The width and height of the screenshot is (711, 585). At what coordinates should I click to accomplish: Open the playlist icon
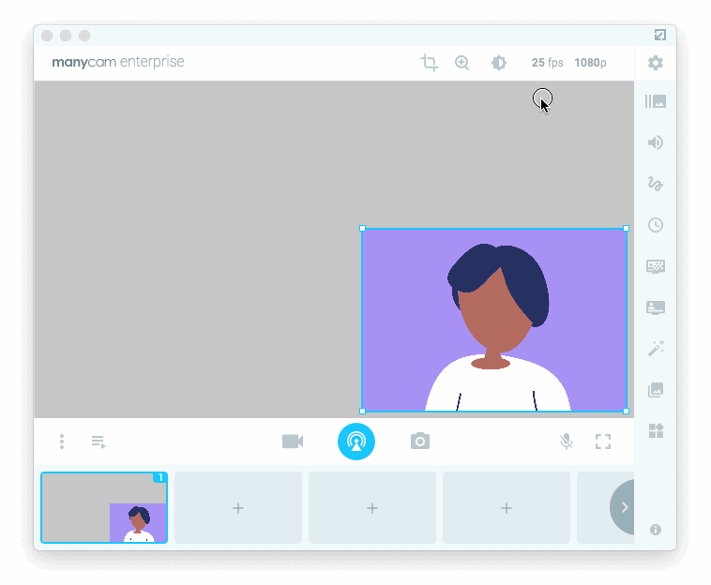98,442
